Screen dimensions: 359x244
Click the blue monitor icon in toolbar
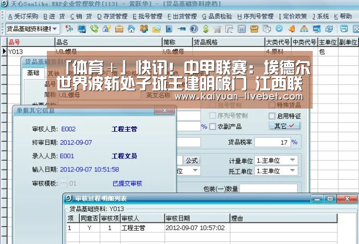tap(81, 29)
